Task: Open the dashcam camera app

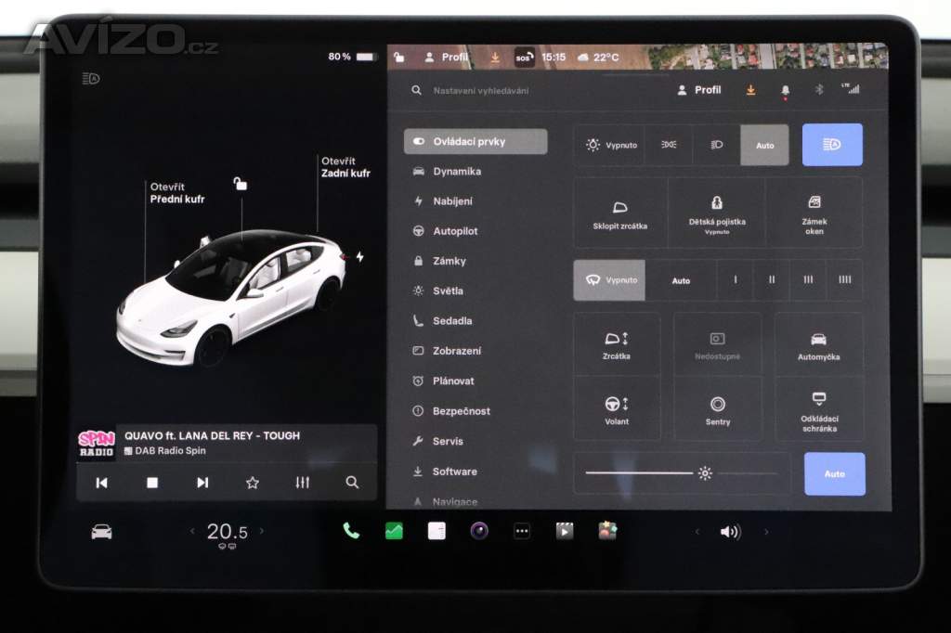Action: click(479, 531)
